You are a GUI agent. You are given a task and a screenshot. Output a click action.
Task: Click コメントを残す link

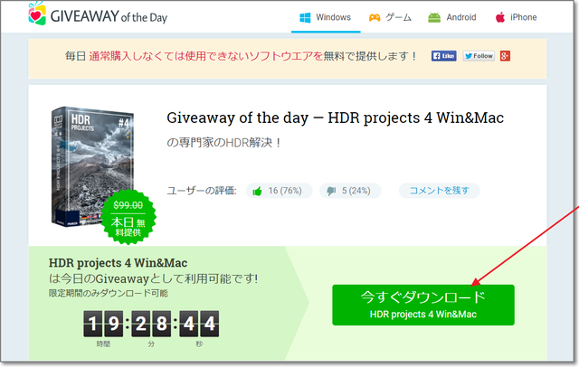(439, 191)
